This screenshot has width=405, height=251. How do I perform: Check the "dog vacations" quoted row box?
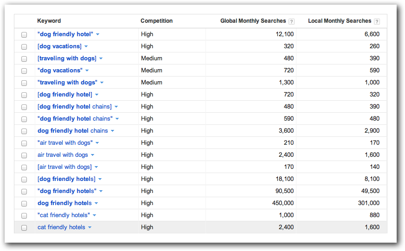tap(24, 71)
